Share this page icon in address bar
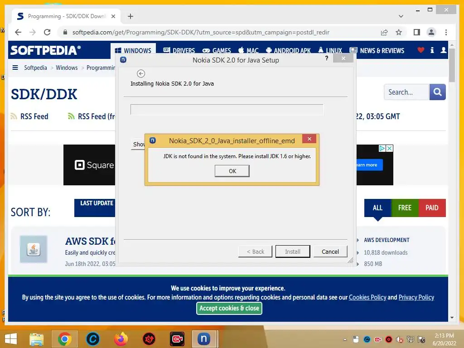This screenshot has width=464, height=348. pyautogui.click(x=384, y=32)
